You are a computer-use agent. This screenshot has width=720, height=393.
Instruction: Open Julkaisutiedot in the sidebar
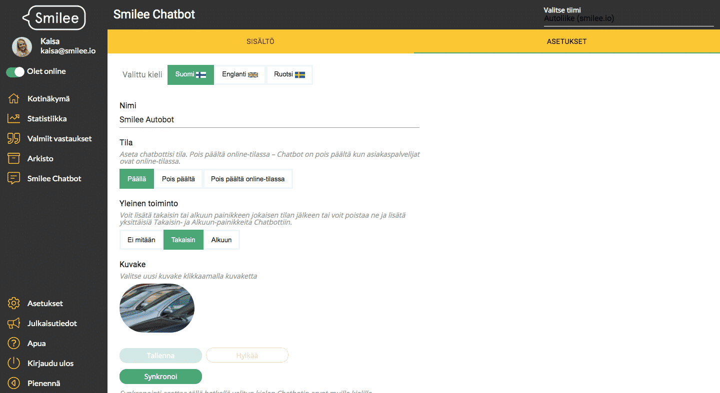[52, 324]
